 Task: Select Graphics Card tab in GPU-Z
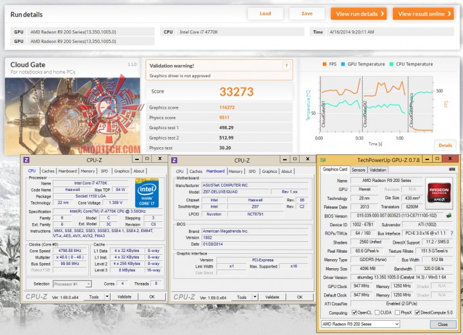[335, 169]
